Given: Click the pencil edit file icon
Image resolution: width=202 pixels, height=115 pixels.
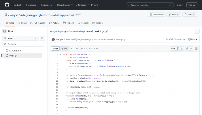Looking at the screenshot, I should [187, 49].
